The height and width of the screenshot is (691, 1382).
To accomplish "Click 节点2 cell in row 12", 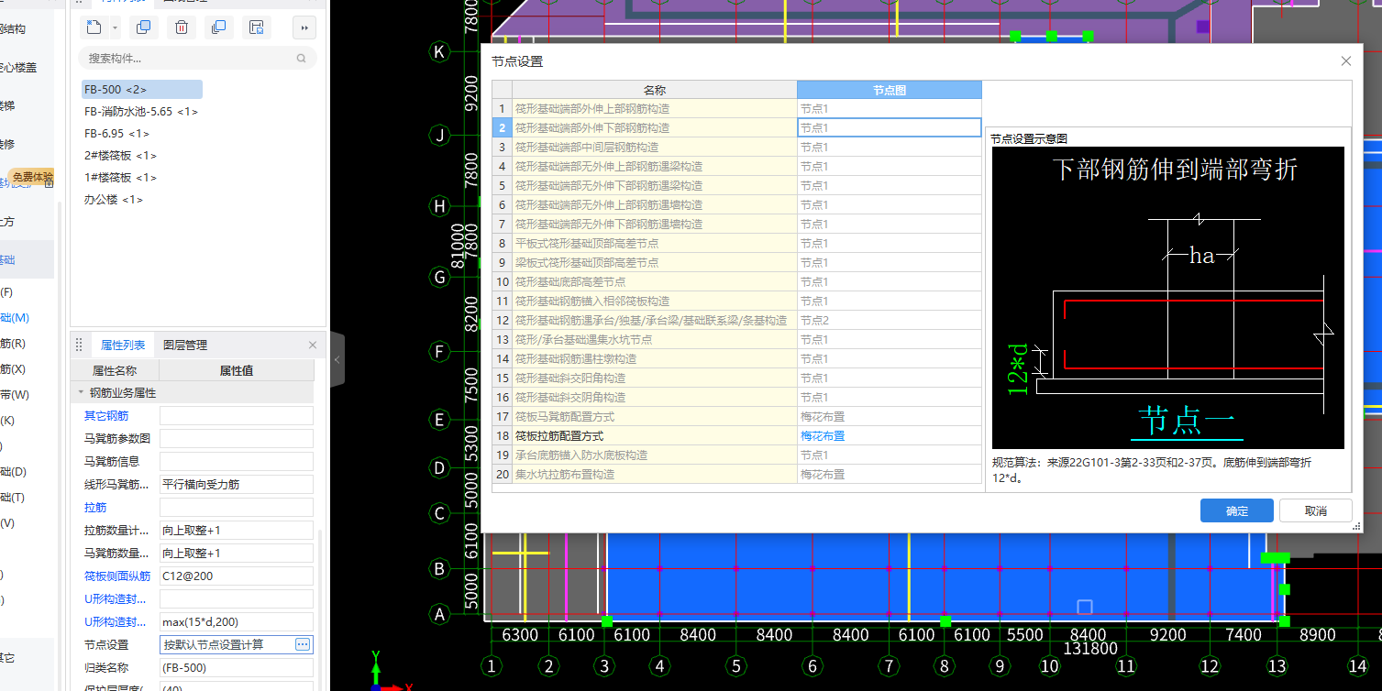I will [890, 320].
